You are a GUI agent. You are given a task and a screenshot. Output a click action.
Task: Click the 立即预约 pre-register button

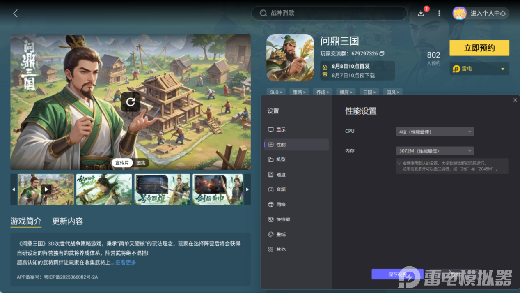point(479,48)
